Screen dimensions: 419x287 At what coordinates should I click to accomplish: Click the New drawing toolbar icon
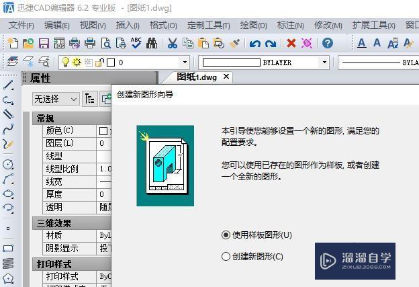point(13,43)
